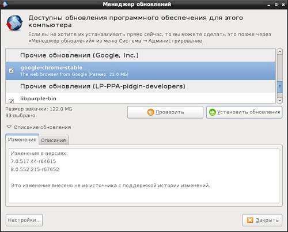This screenshot has width=288, height=232.
Task: Toggle the libpurple-bin checkbox
Action: (x=12, y=101)
